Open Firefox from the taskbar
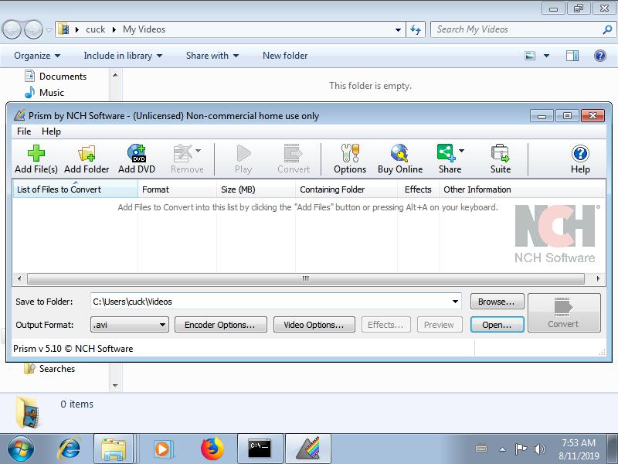This screenshot has width=618, height=464. (211, 448)
